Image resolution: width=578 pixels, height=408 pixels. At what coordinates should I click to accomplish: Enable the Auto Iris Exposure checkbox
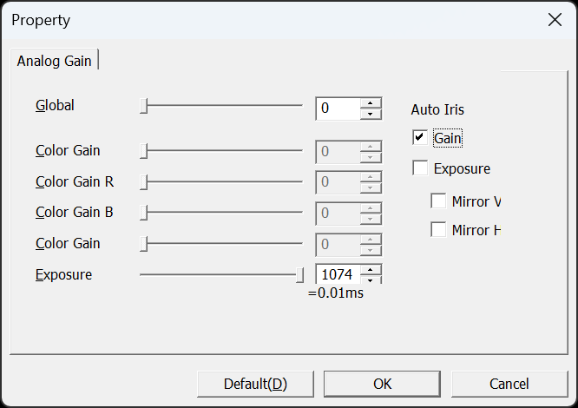[420, 168]
